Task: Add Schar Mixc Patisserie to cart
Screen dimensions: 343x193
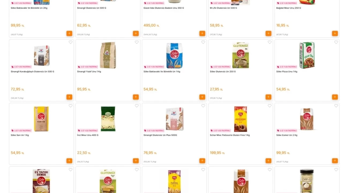Action: pyautogui.click(x=269, y=161)
